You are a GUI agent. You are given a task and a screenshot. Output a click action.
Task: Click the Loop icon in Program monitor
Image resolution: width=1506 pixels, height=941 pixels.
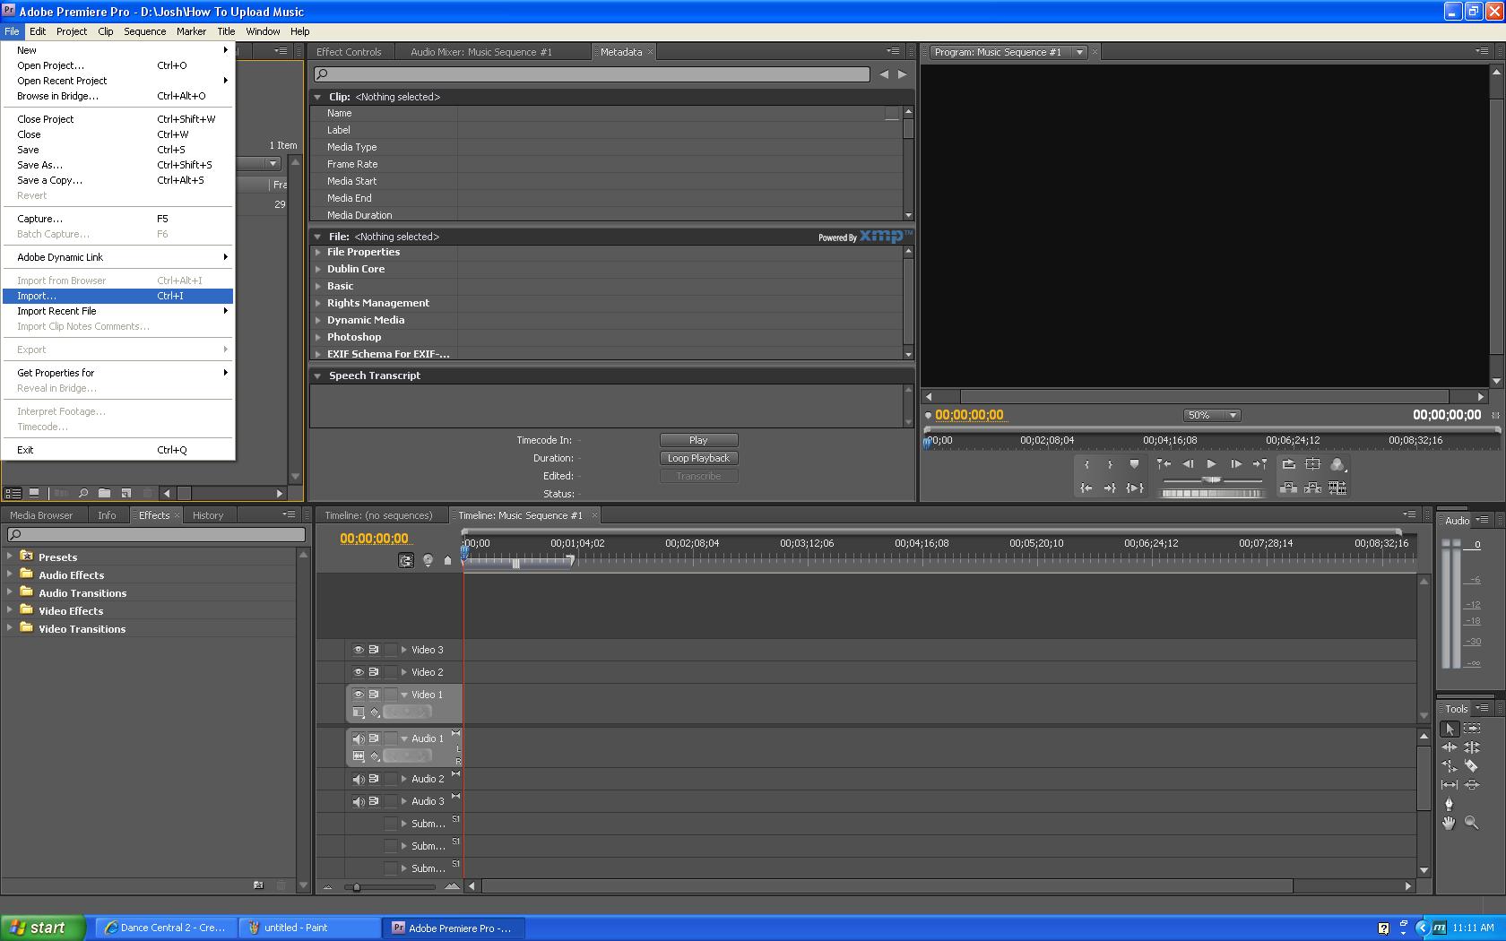pos(1288,464)
